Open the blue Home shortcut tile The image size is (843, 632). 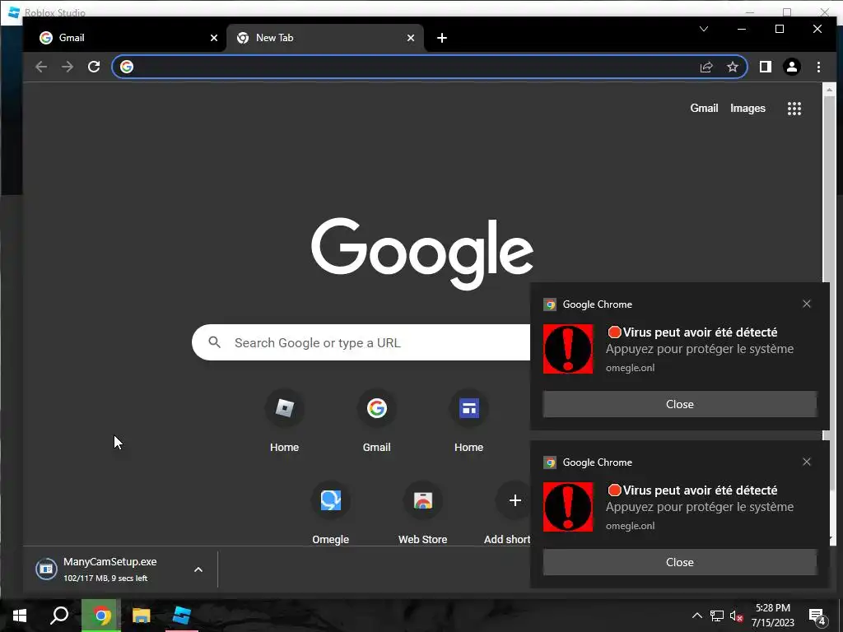[x=468, y=421]
